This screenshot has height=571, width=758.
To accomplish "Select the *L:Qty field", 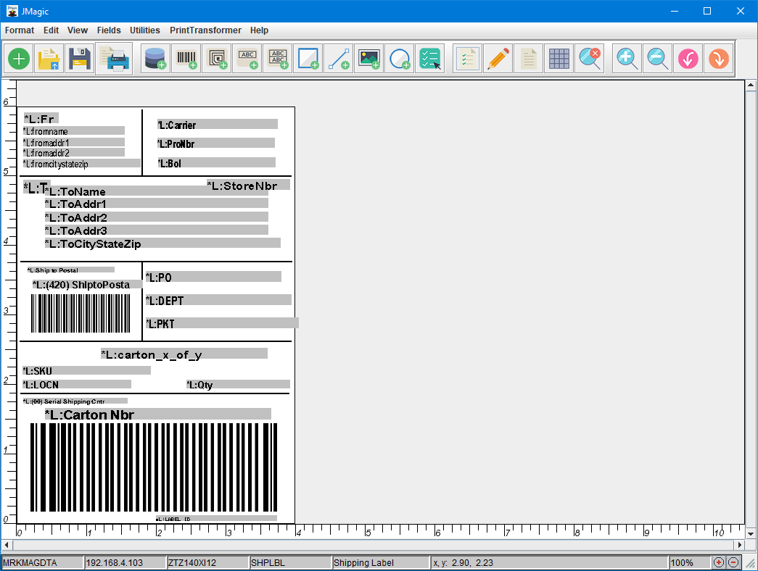I will (239, 385).
